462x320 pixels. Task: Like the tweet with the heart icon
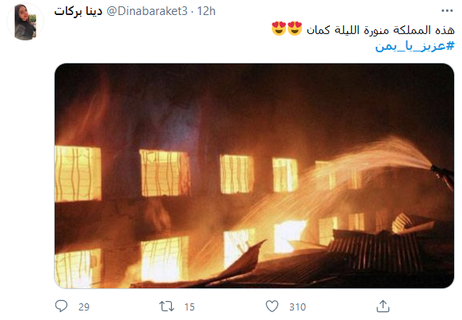[272, 307]
